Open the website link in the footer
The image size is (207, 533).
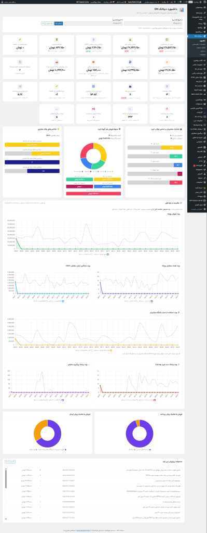[x=84, y=530]
